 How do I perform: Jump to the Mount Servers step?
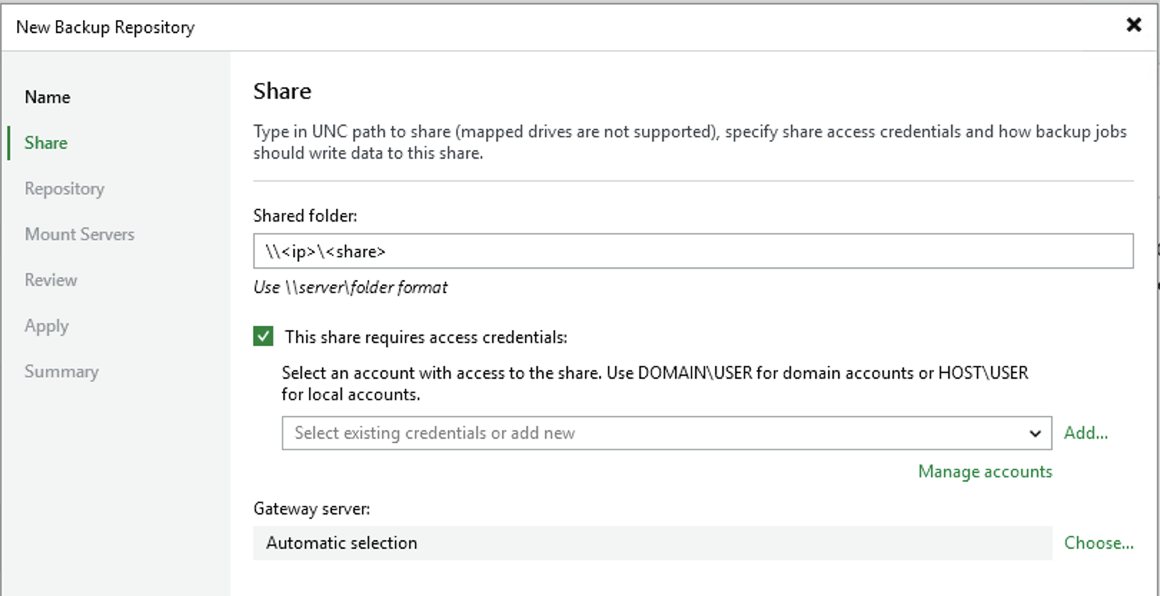[x=79, y=234]
